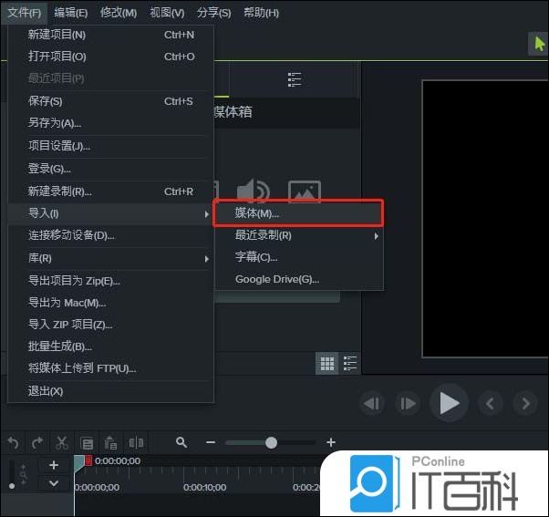Open 项目设置(J)... from the menu

click(x=110, y=146)
